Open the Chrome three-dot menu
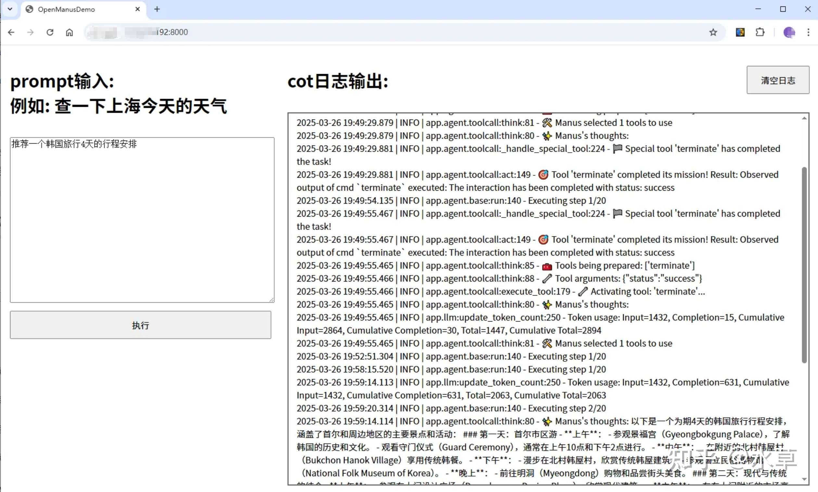 [x=809, y=32]
